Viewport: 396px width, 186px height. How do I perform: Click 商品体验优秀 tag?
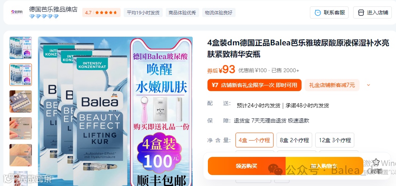click(x=182, y=12)
